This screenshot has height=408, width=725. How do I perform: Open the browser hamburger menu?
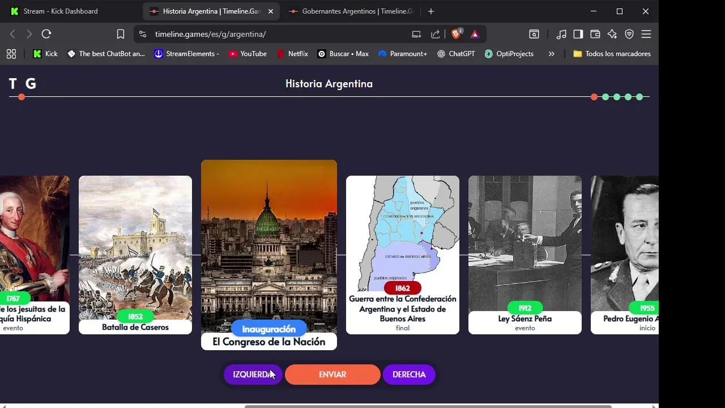pos(646,34)
